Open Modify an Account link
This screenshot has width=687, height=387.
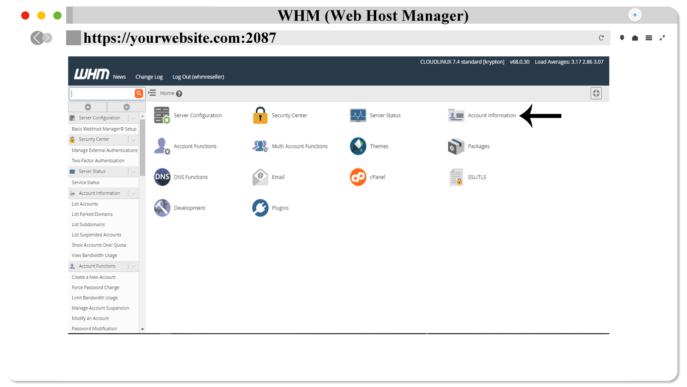(90, 319)
